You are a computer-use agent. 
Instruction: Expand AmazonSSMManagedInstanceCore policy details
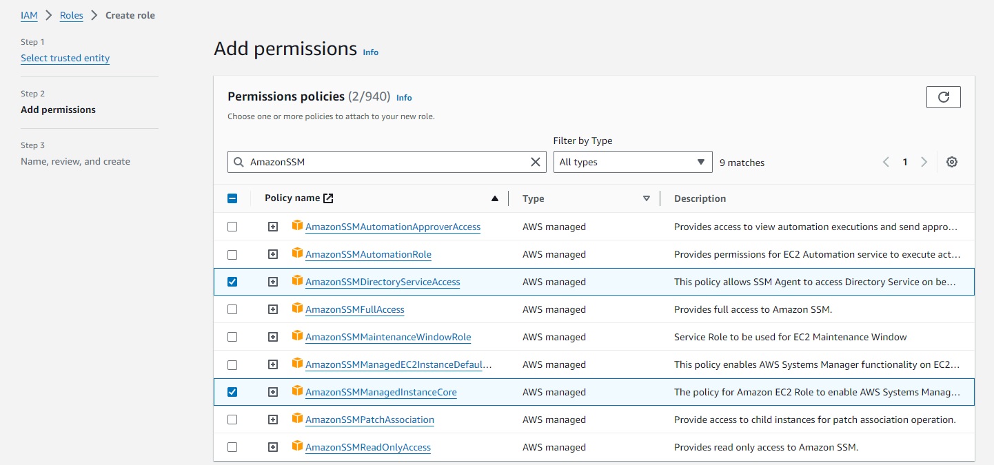[x=273, y=392]
